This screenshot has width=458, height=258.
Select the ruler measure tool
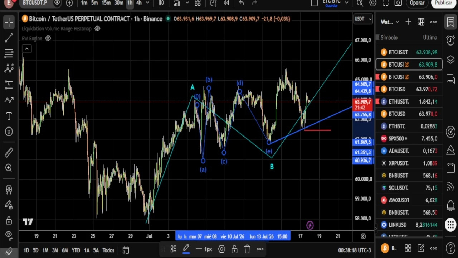pos(9,152)
